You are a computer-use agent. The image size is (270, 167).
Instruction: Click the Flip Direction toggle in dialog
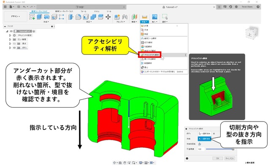point(200,144)
